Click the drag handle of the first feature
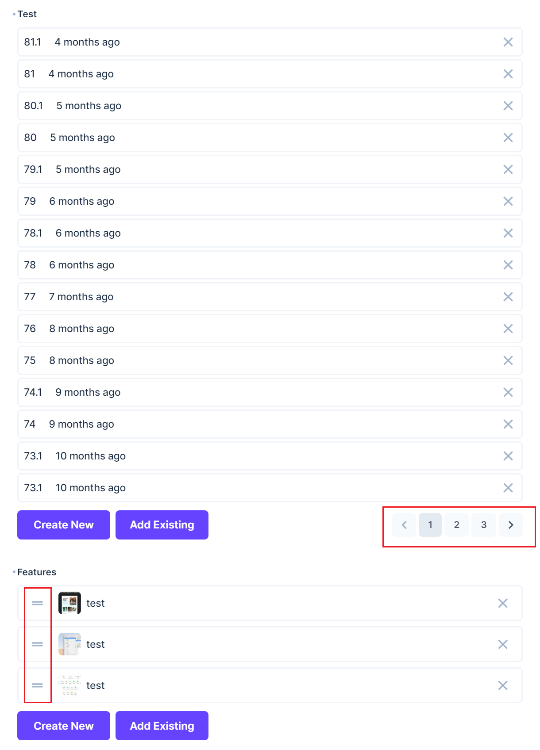 (37, 603)
